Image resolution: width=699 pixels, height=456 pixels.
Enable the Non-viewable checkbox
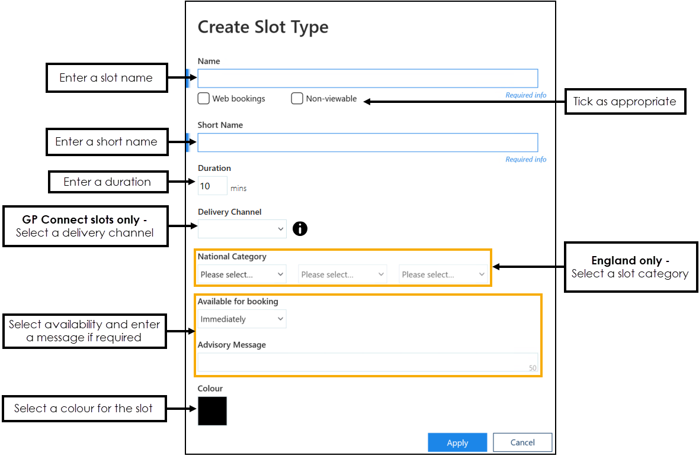click(x=297, y=99)
